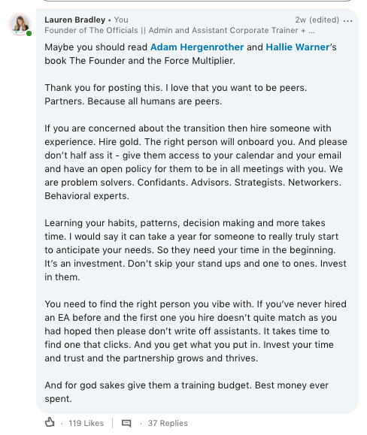Follow the Adam Hergenrother mention link
367x435 pixels.
point(197,47)
